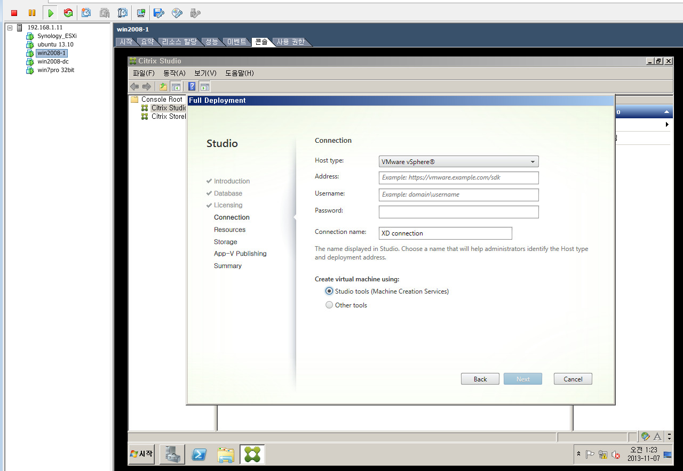The height and width of the screenshot is (471, 683).
Task: Toggle show/hide action pane icon
Action: click(204, 86)
